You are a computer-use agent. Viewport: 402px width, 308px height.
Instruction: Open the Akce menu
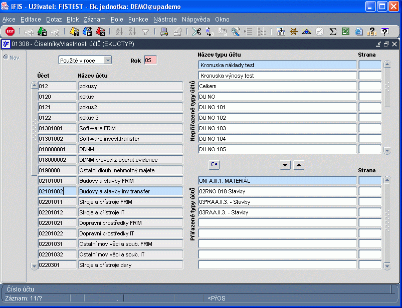click(x=9, y=20)
